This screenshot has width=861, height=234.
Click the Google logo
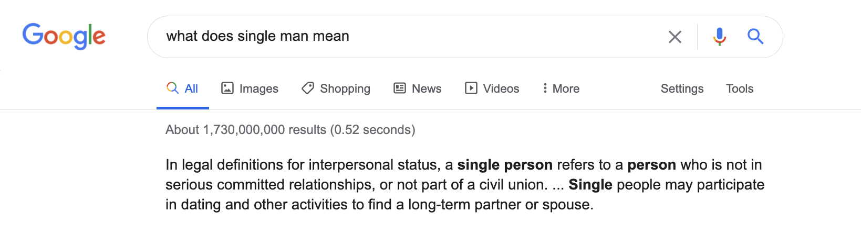coord(64,36)
